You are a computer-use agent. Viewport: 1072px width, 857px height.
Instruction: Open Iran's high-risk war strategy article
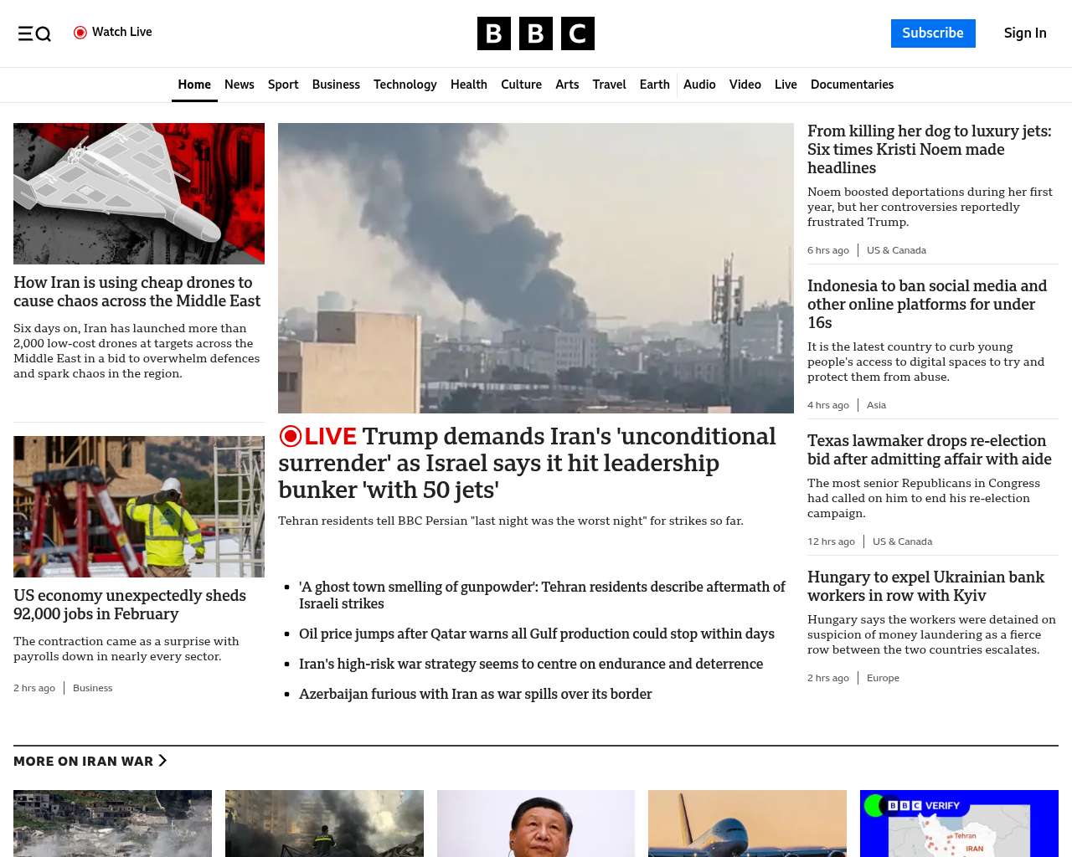[531, 664]
